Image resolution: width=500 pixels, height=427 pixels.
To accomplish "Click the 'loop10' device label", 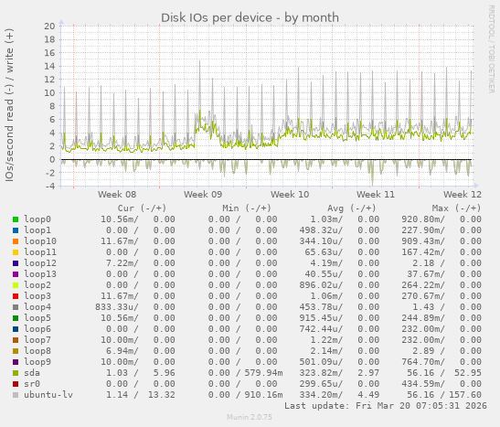I will pyautogui.click(x=40, y=241).
